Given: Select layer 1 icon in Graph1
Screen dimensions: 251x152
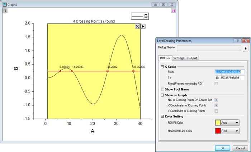Looking at the screenshot, I should 5,11.
